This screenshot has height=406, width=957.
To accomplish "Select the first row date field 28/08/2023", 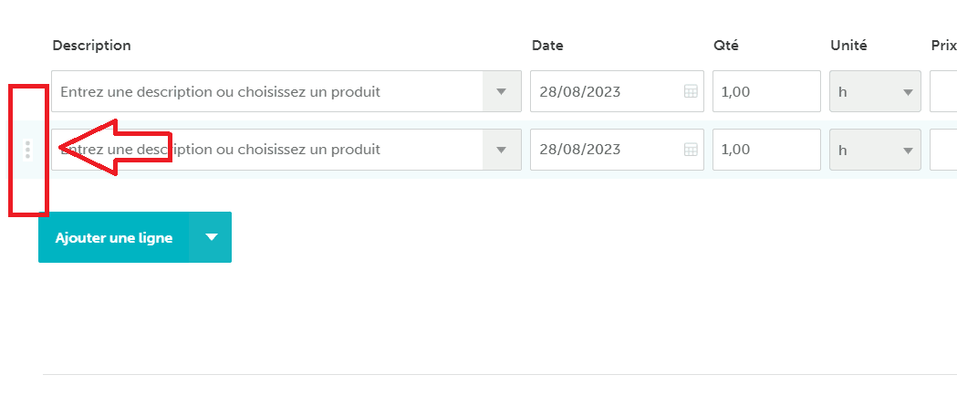I will click(x=617, y=91).
